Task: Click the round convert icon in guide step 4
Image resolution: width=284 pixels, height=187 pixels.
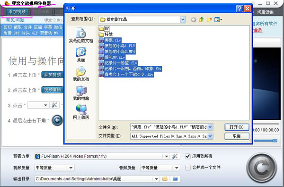Action: point(57,120)
